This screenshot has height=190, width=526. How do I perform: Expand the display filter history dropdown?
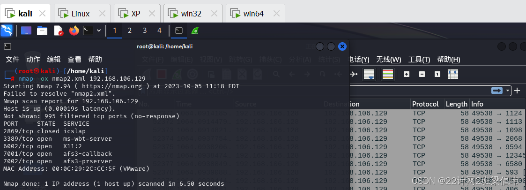[508, 91]
